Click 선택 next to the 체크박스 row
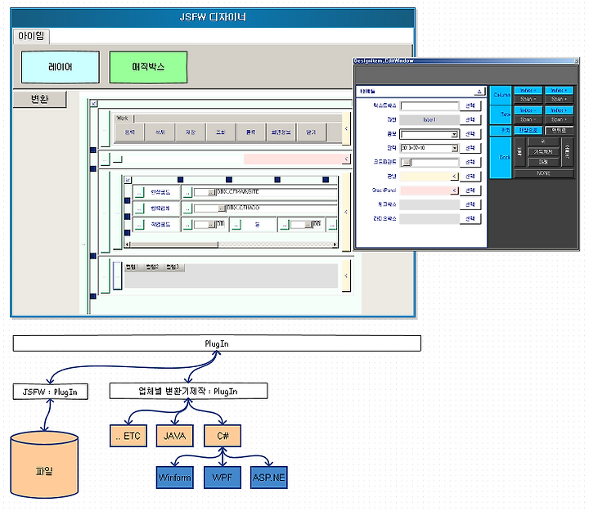 tap(470, 204)
